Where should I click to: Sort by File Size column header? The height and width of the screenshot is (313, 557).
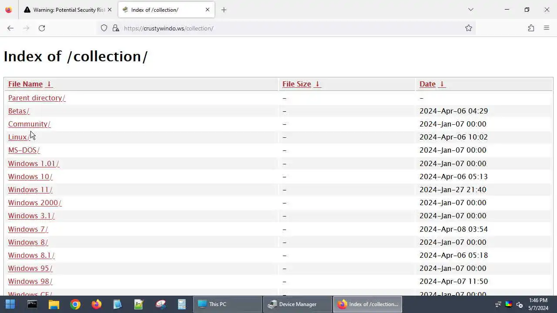296,84
